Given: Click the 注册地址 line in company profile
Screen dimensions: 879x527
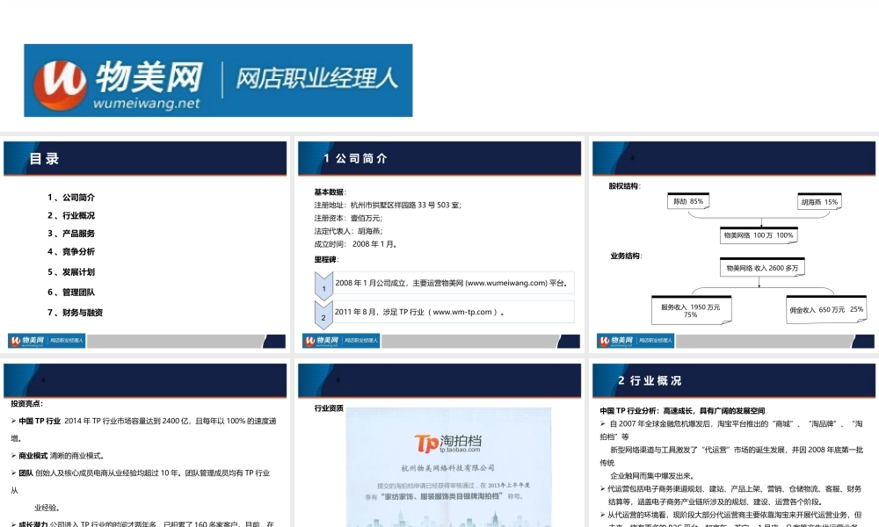Looking at the screenshot, I should click(x=388, y=205).
